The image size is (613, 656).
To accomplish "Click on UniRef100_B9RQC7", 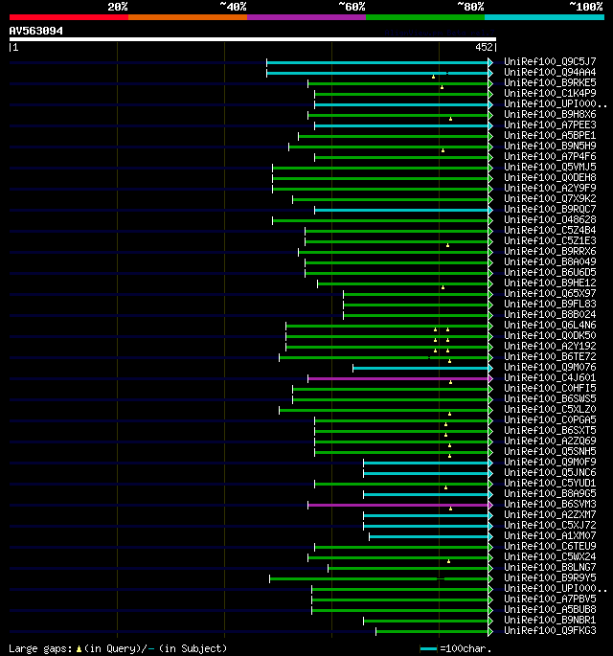I will pos(550,209).
